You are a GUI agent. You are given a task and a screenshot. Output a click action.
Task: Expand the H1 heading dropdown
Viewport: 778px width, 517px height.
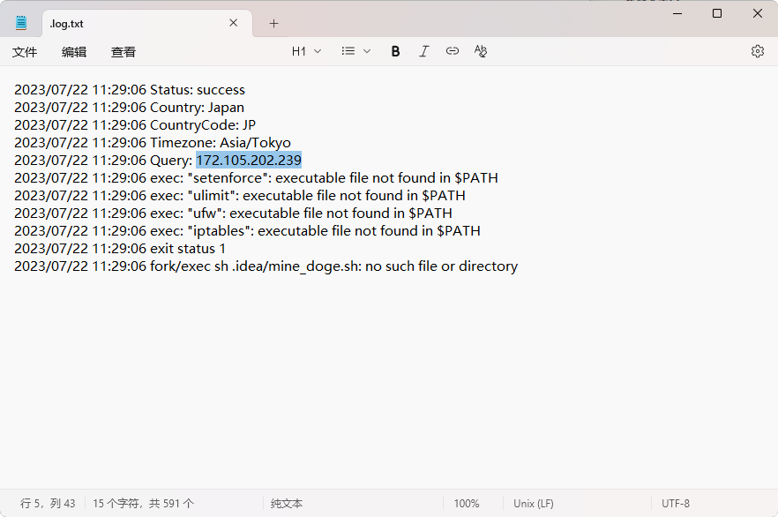306,51
